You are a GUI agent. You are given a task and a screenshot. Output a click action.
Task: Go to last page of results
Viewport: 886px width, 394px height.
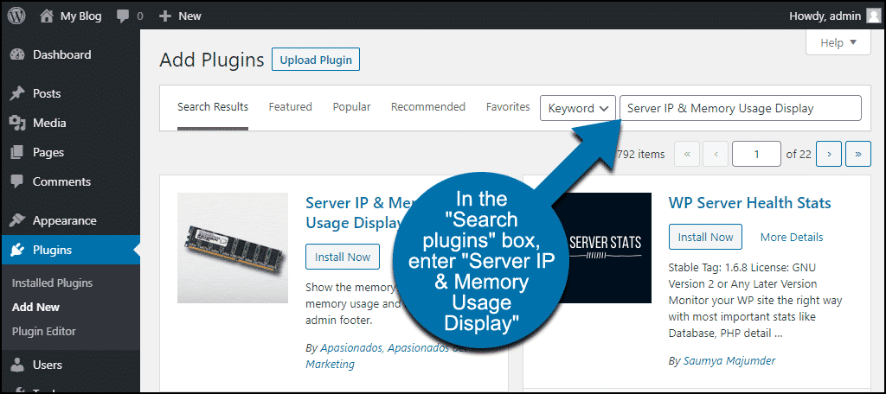click(858, 154)
